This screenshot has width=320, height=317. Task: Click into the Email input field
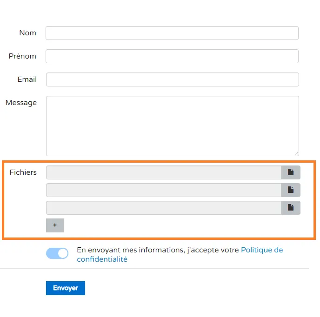[x=173, y=79]
